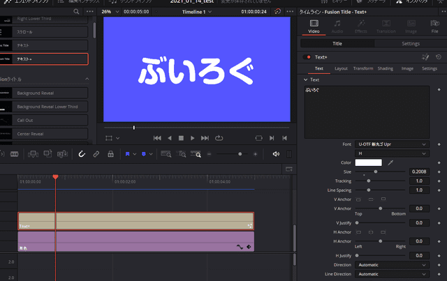Open the Direction Automatic dropdown

click(392, 265)
